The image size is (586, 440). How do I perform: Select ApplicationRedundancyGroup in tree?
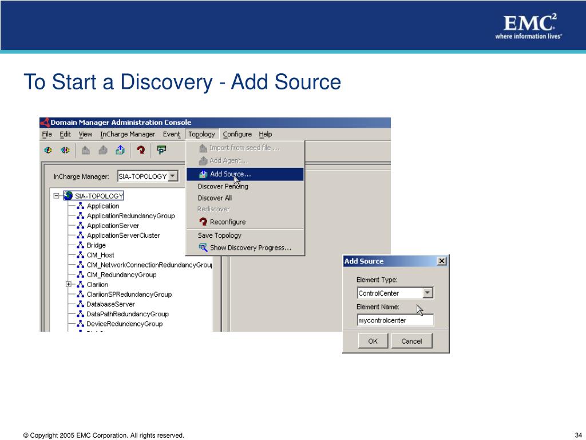[131, 216]
